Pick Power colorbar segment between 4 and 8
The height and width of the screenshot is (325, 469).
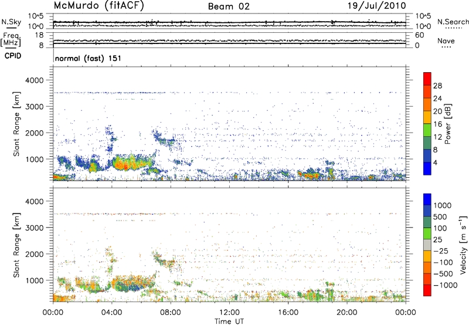click(x=427, y=156)
